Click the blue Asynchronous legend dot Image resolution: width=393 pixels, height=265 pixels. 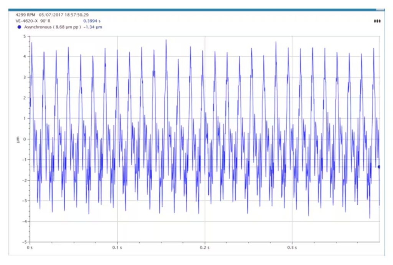click(19, 27)
